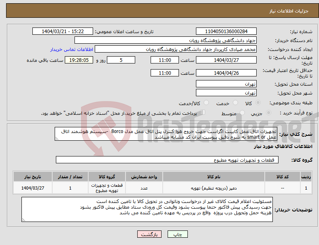Click the واحد شمارش column header
Screen dimensions: 319x245
click(x=144, y=177)
